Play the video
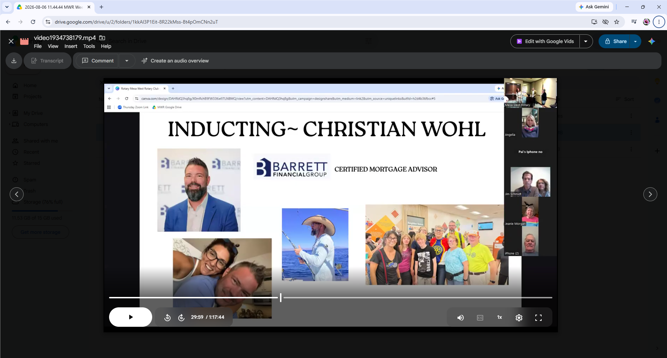667x358 pixels. coord(131,317)
